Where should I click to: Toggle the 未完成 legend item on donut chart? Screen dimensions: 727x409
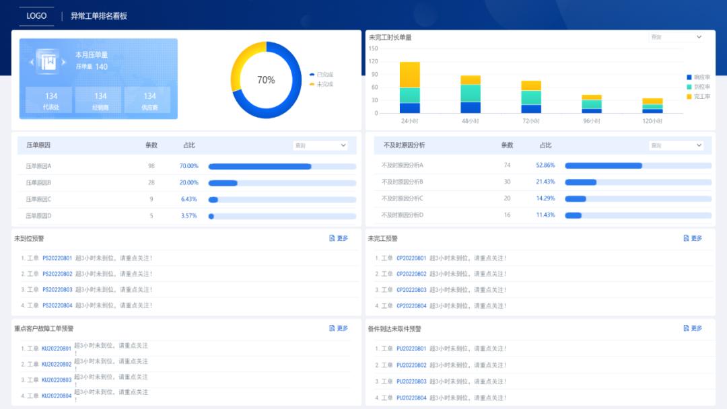coord(321,84)
